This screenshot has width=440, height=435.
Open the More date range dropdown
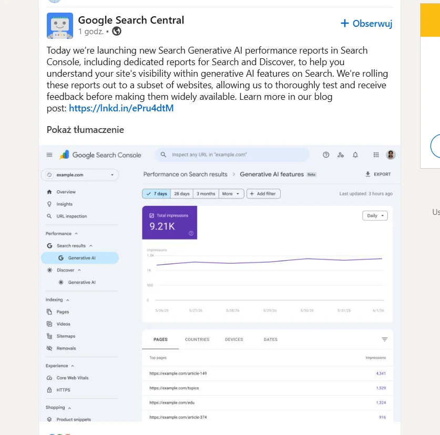point(231,193)
